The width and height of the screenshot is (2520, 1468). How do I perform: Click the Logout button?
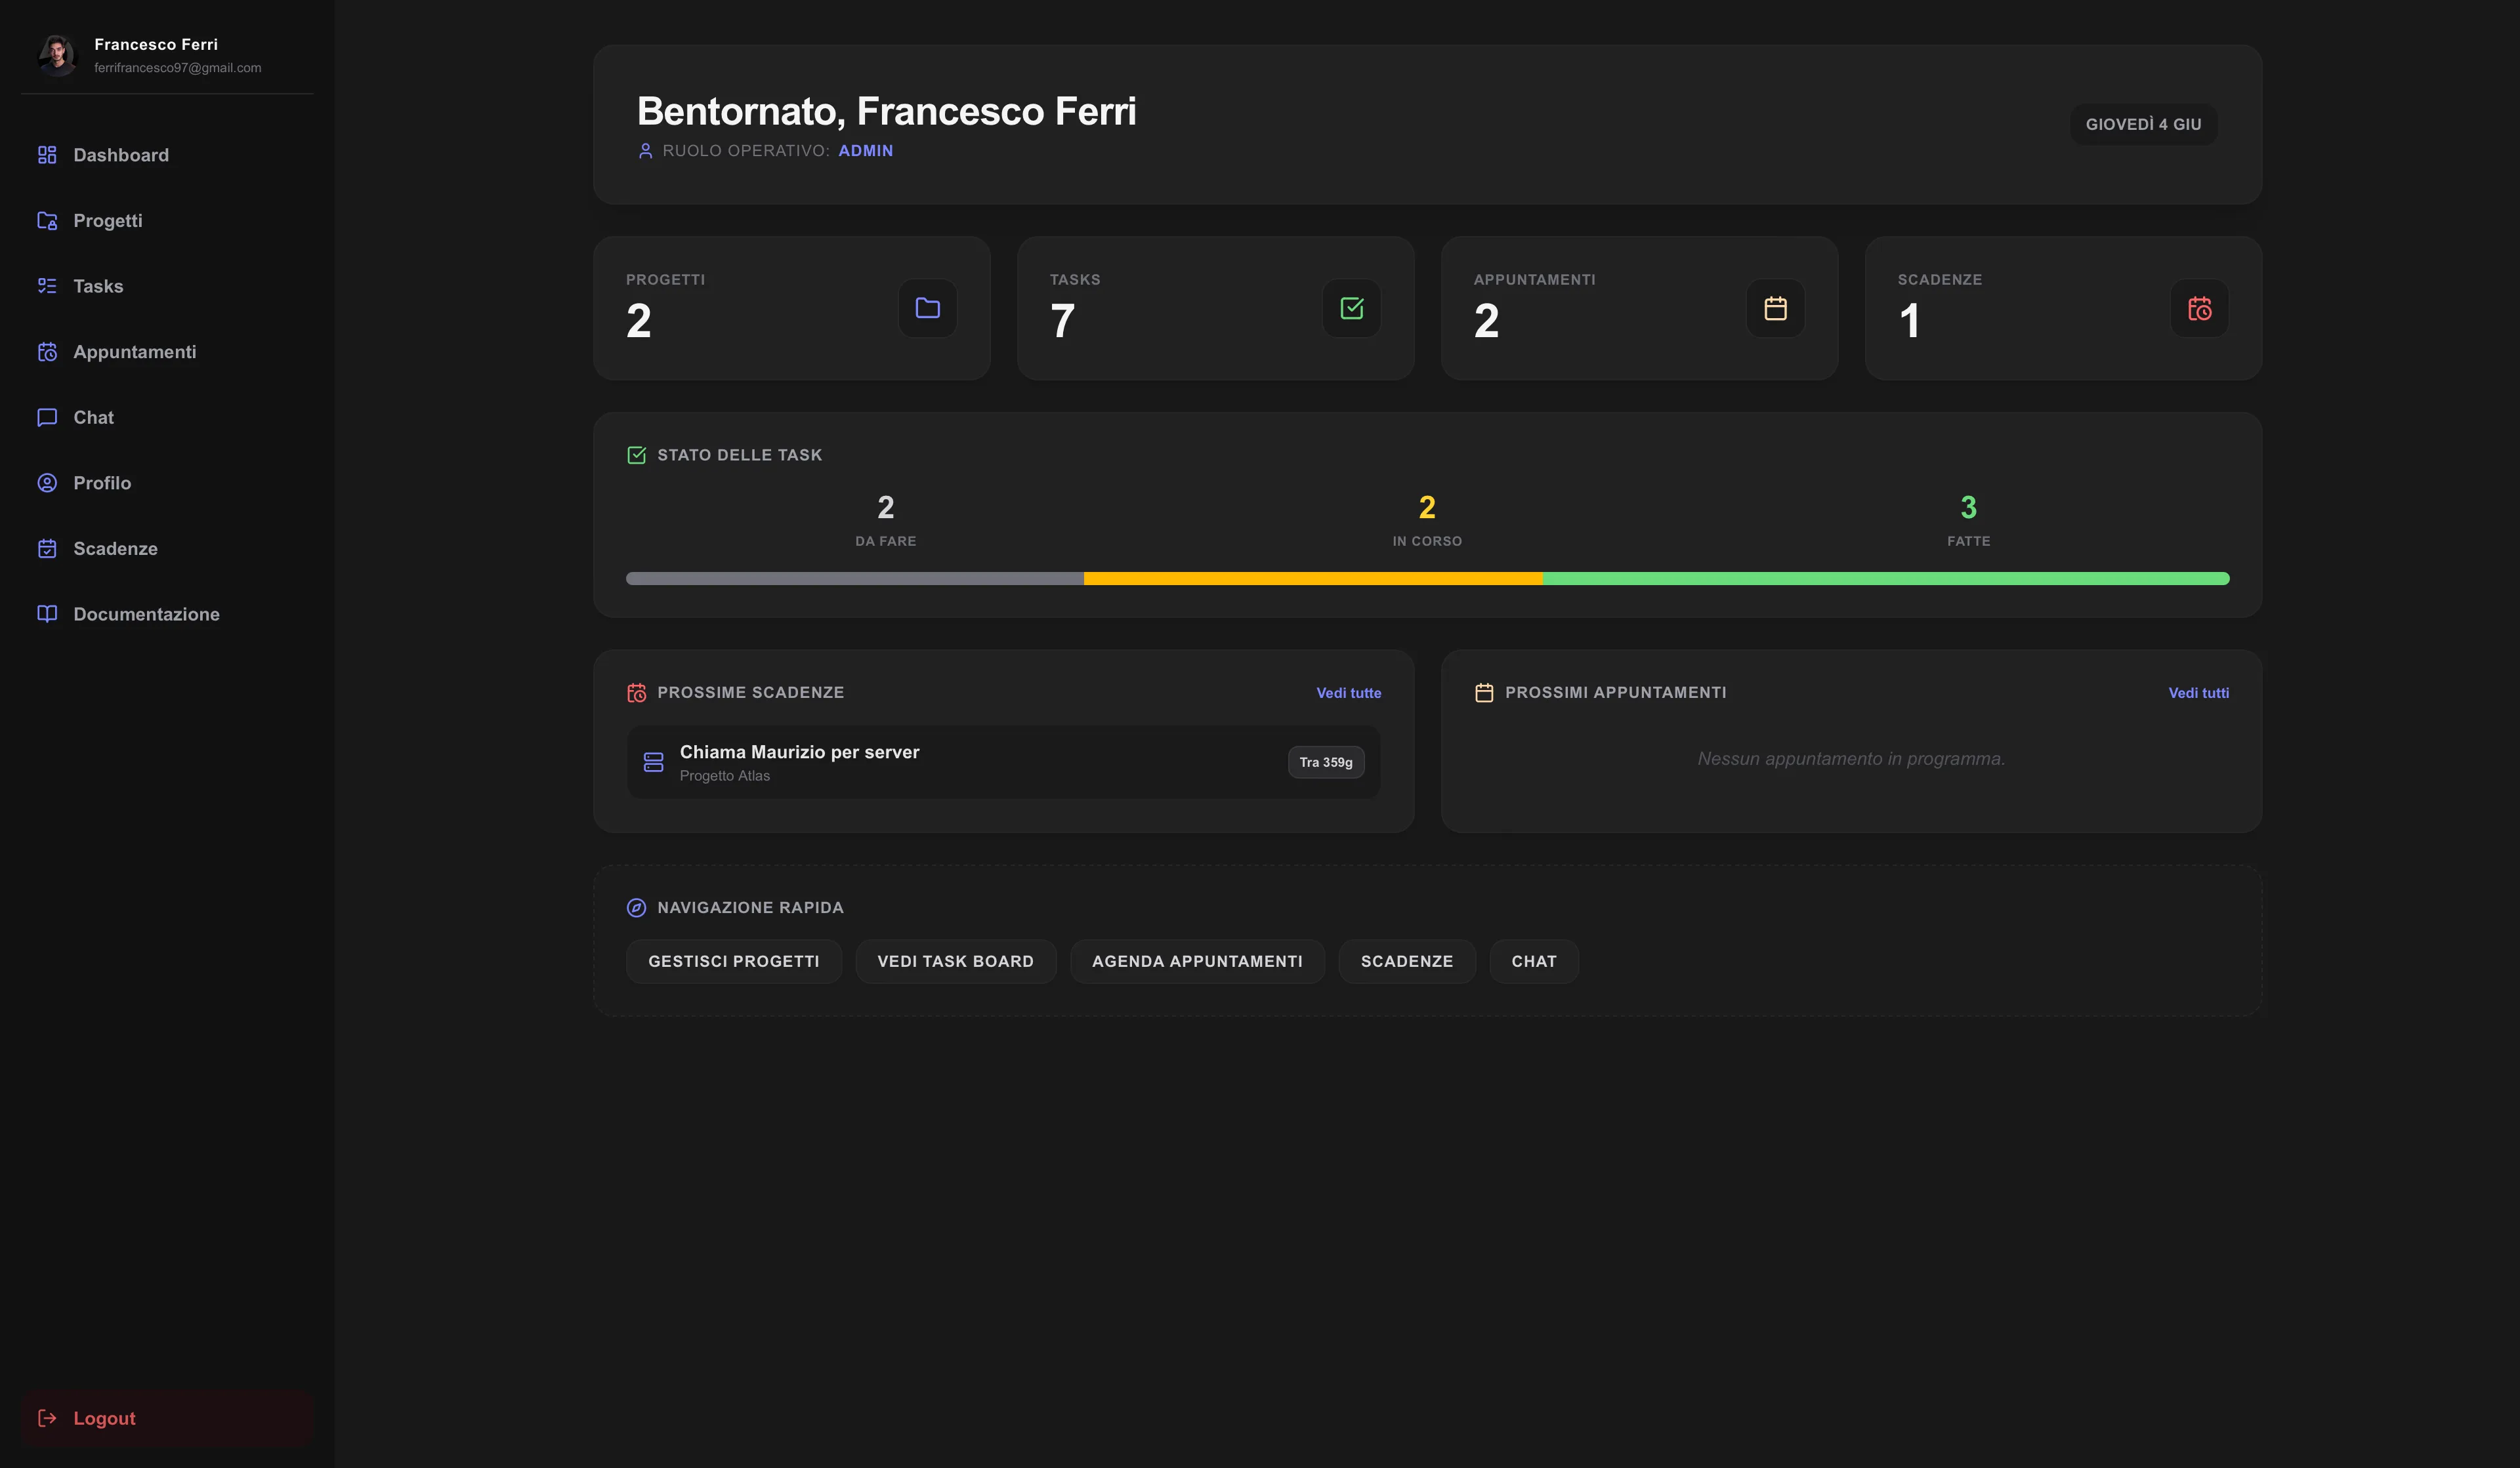[x=167, y=1418]
